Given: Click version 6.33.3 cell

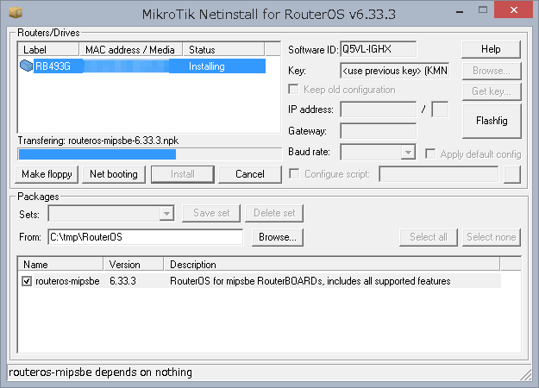Looking at the screenshot, I should pos(122,281).
